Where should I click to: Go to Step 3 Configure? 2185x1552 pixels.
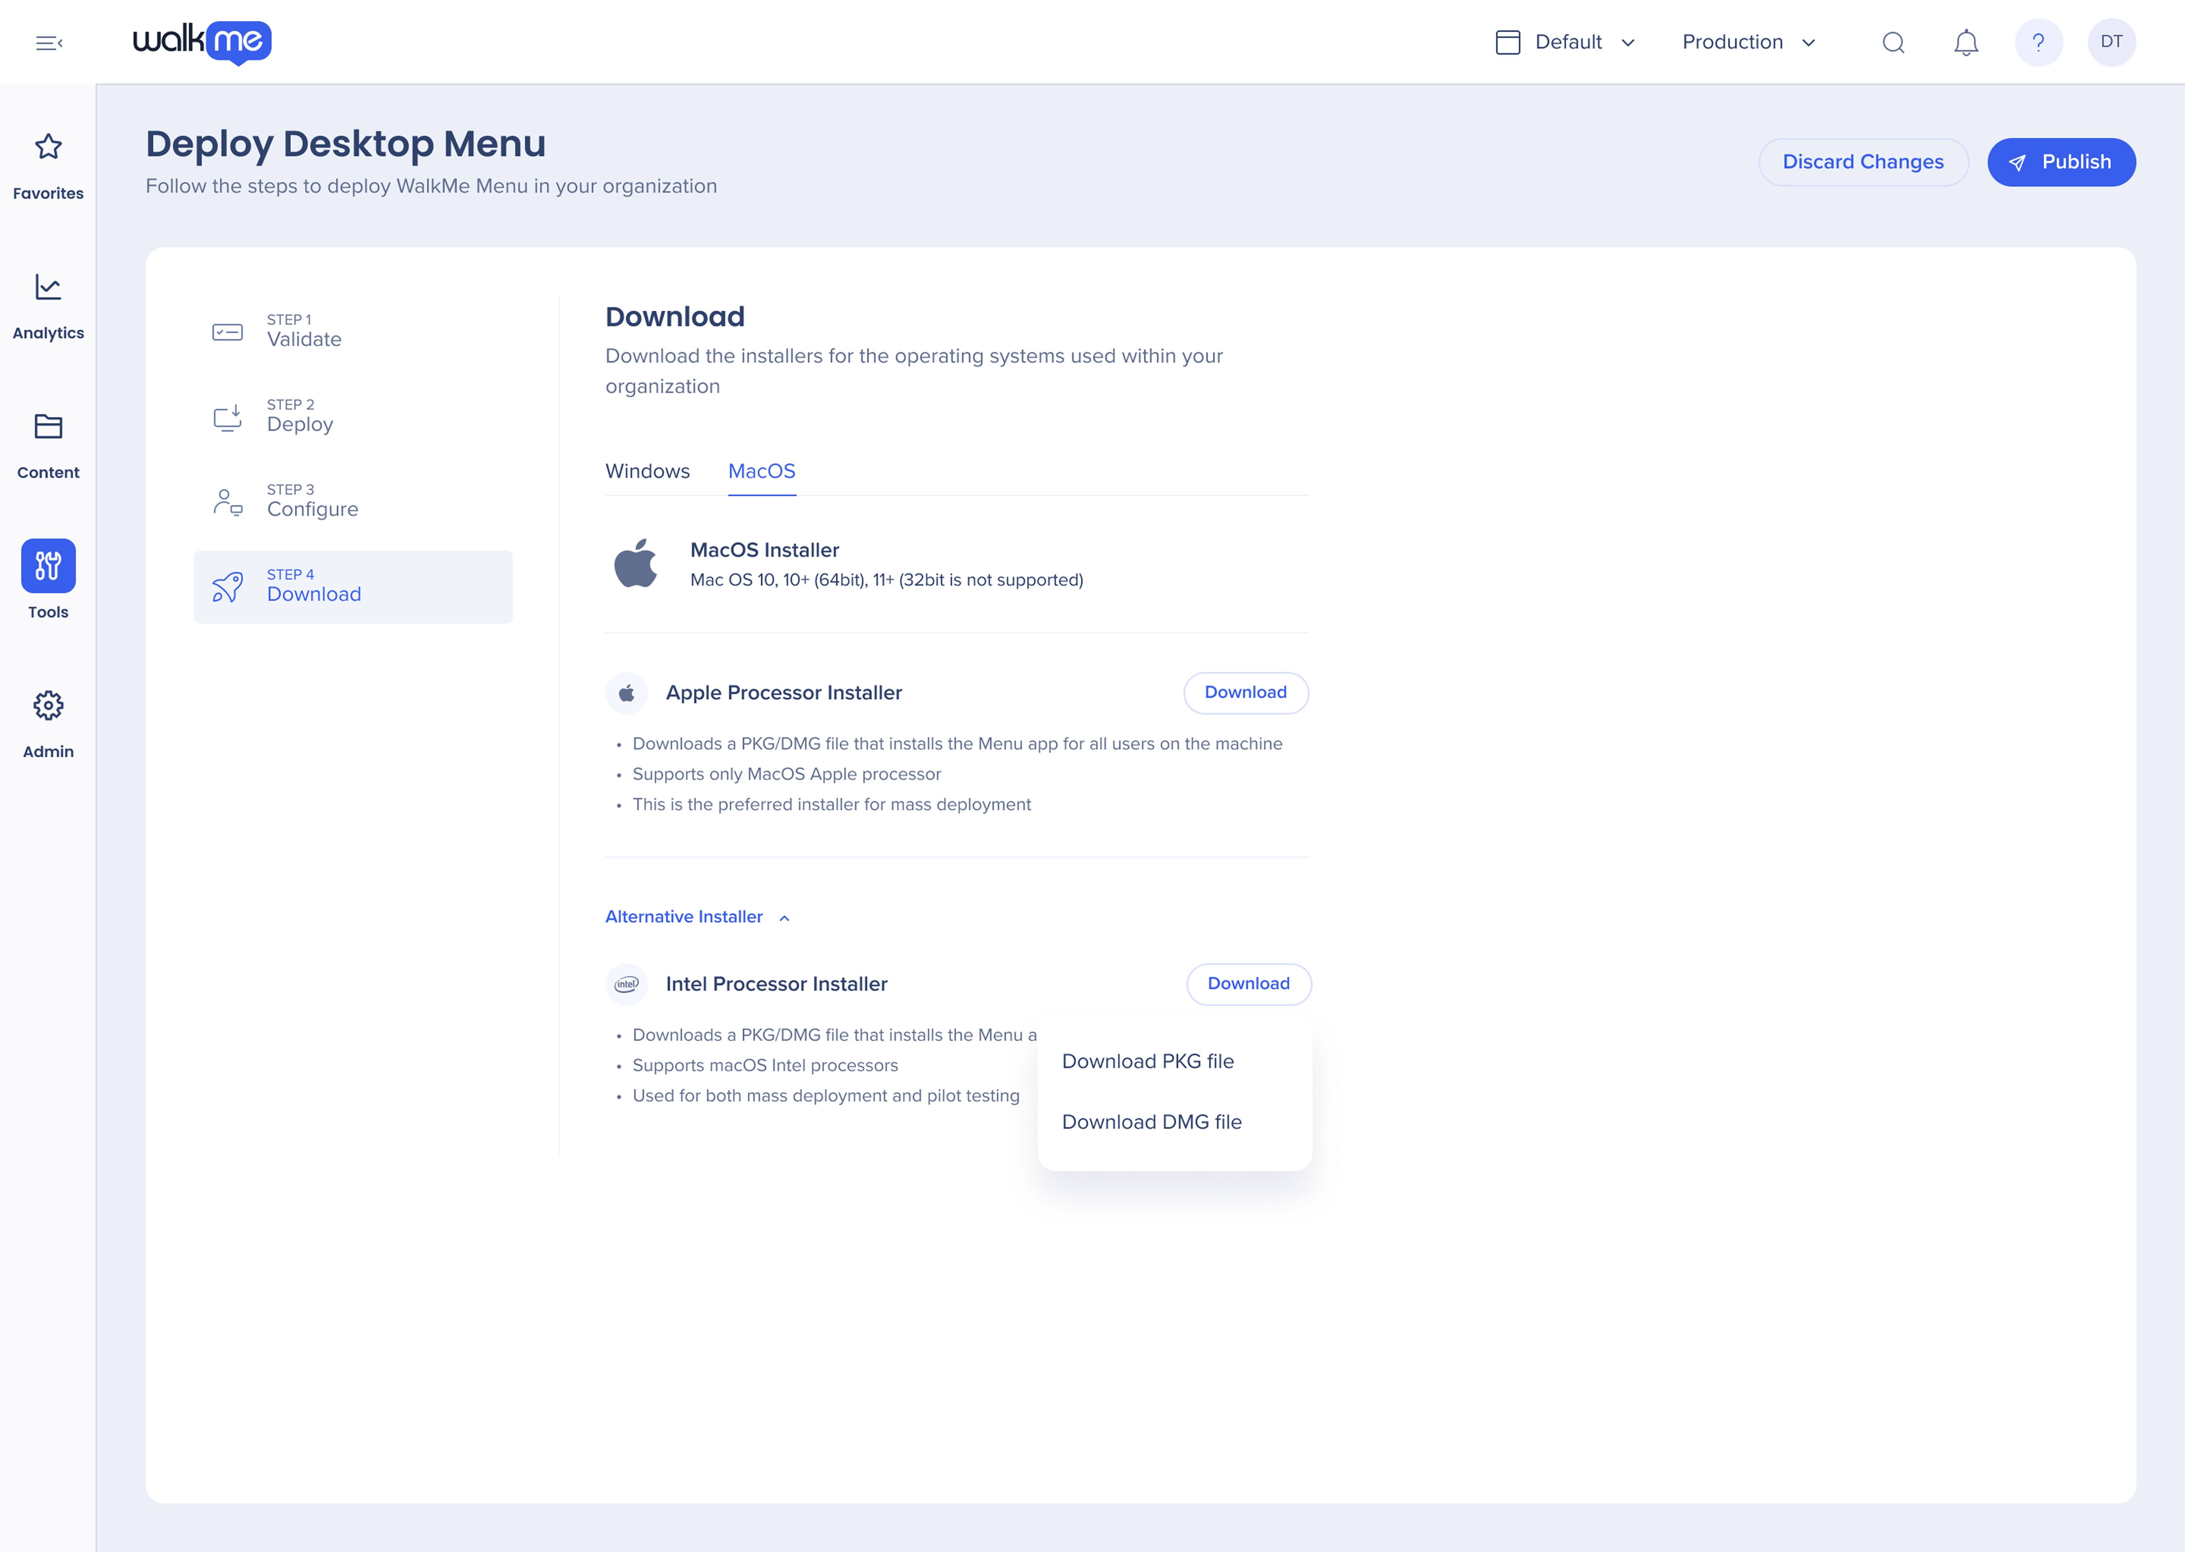coord(354,502)
